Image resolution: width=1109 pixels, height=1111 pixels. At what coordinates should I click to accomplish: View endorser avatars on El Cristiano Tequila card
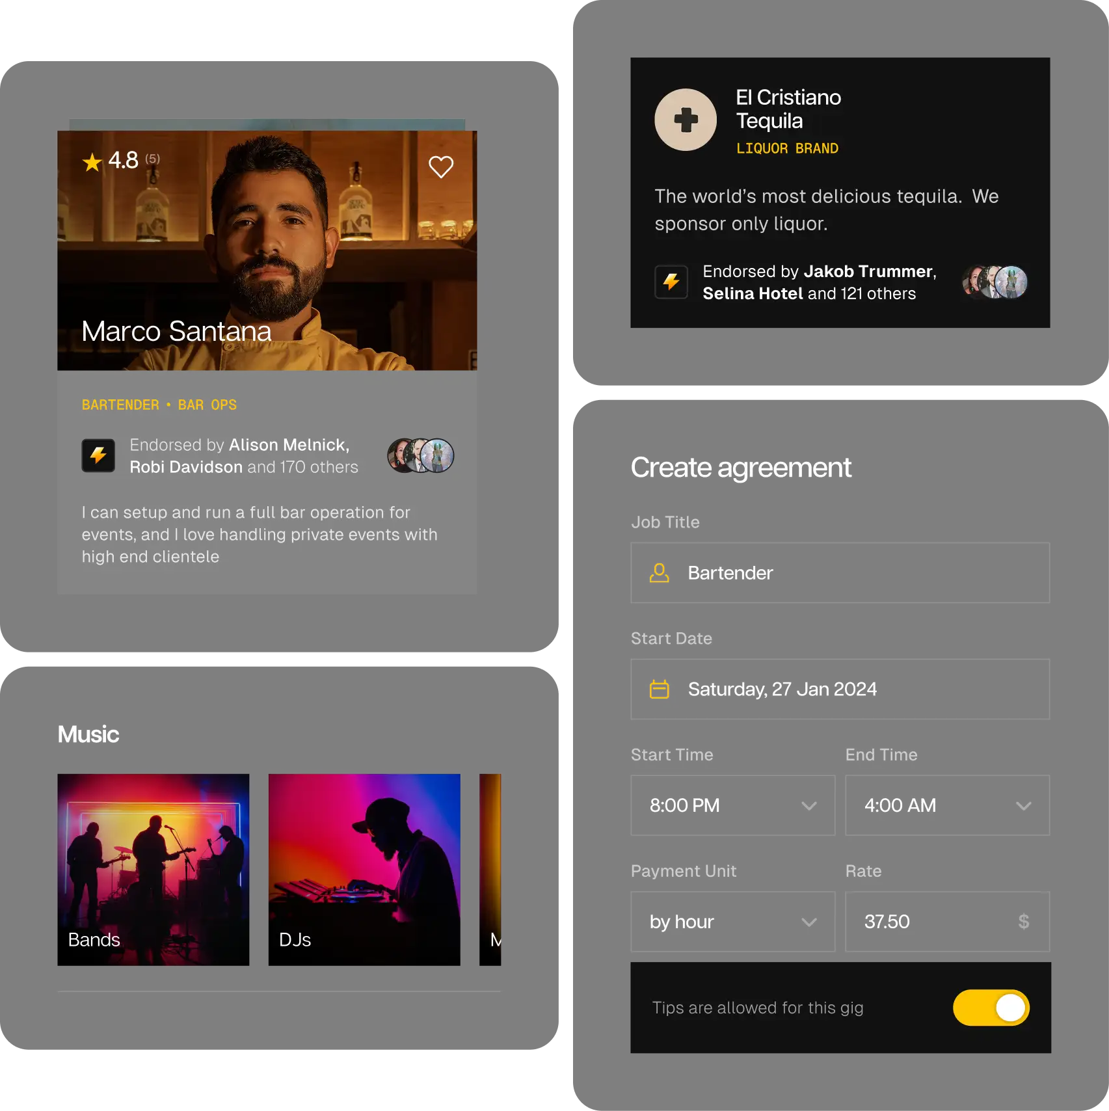point(995,282)
